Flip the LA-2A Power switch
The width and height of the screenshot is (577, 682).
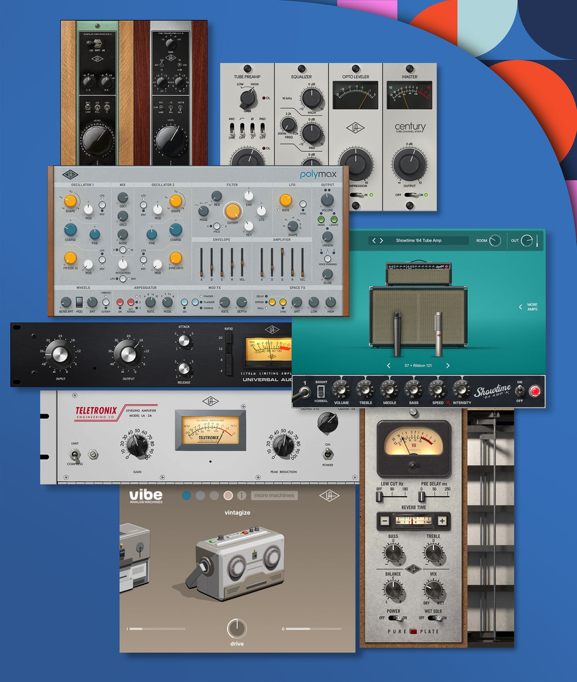[327, 454]
